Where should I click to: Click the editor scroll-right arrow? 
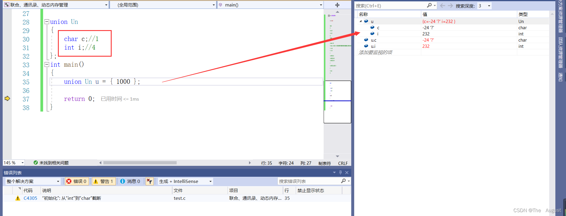pyautogui.click(x=250, y=163)
